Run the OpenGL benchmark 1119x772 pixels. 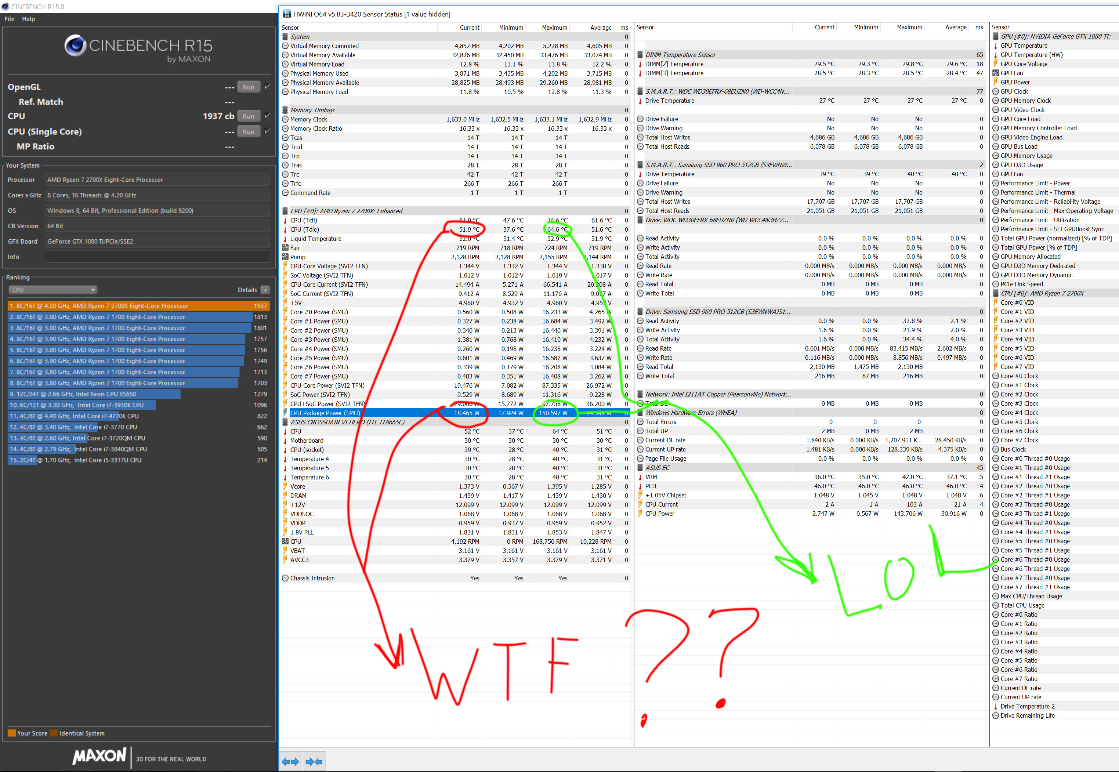pos(249,87)
